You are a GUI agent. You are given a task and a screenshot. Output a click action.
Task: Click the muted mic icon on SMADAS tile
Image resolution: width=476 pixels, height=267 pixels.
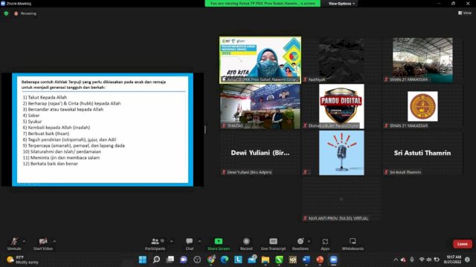click(x=224, y=125)
